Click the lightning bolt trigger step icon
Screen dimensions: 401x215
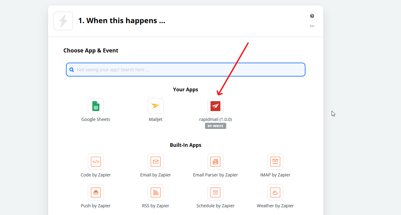tap(63, 21)
